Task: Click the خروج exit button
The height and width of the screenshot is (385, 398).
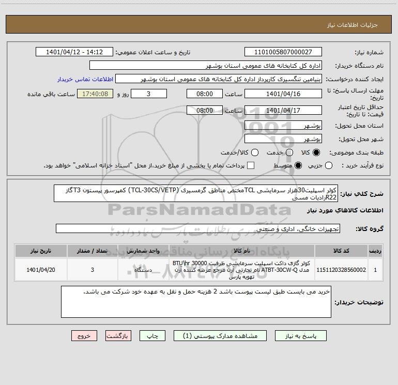Action: [x=84, y=336]
